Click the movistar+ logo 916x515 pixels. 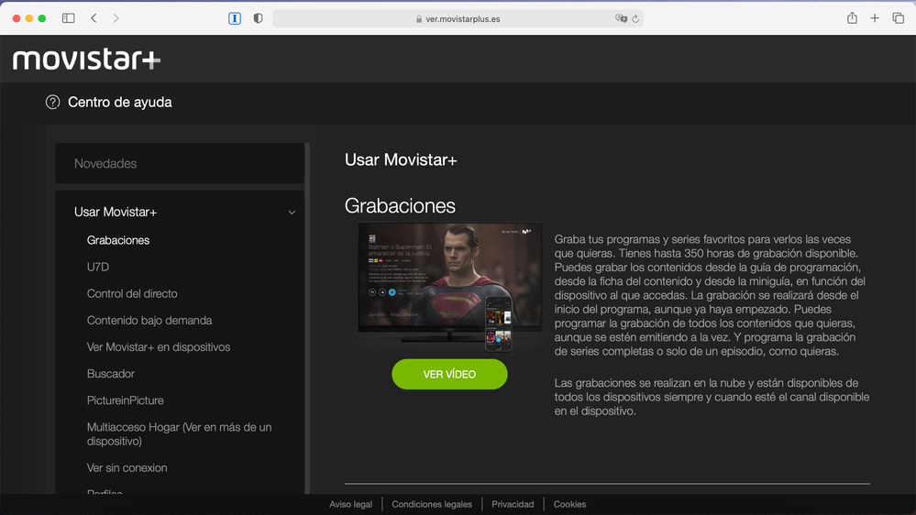pyautogui.click(x=86, y=59)
